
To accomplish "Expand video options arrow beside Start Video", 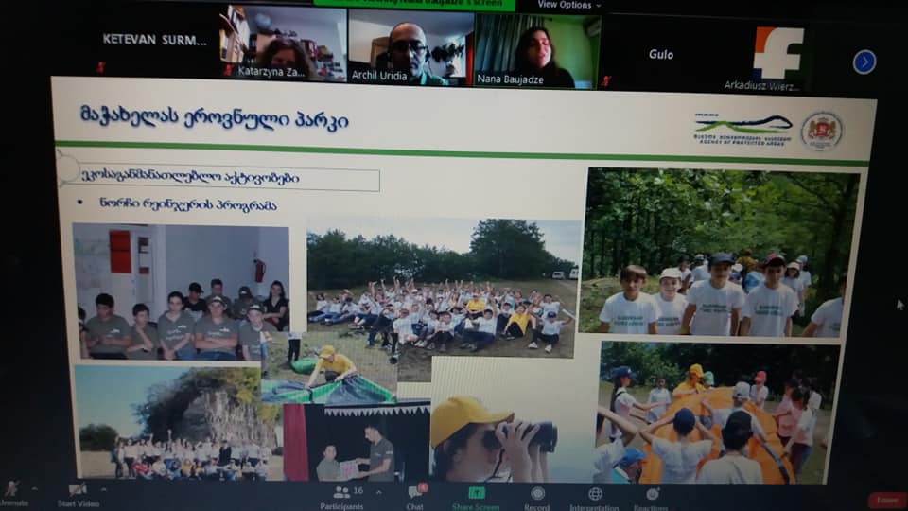I will (x=104, y=489).
